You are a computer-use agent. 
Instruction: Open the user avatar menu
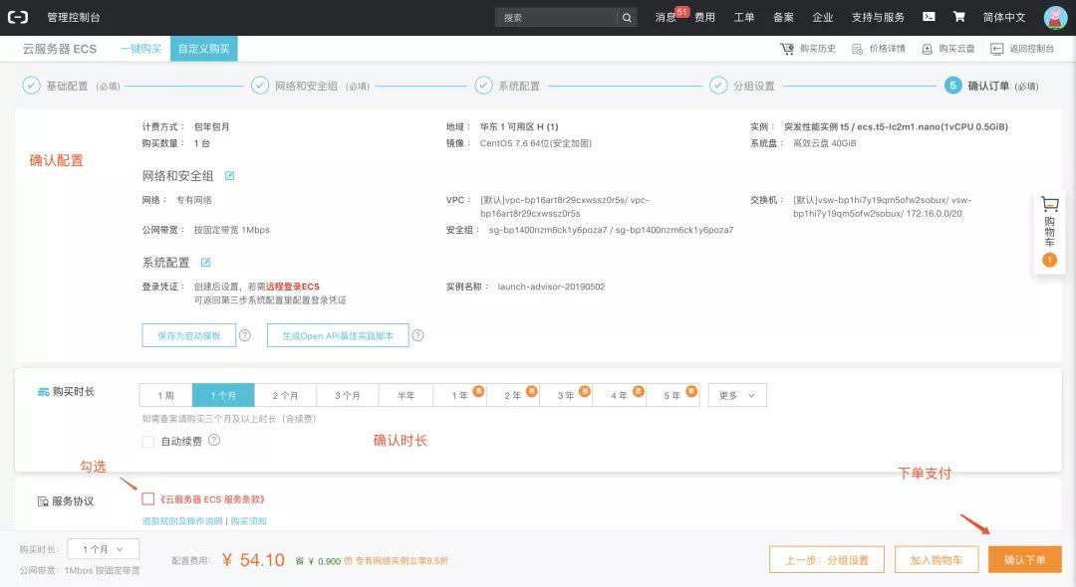click(x=1055, y=17)
